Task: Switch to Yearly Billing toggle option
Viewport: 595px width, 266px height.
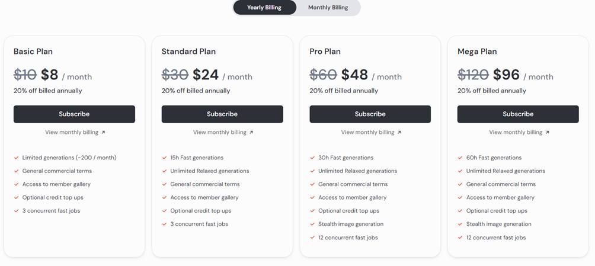Action: coord(264,8)
